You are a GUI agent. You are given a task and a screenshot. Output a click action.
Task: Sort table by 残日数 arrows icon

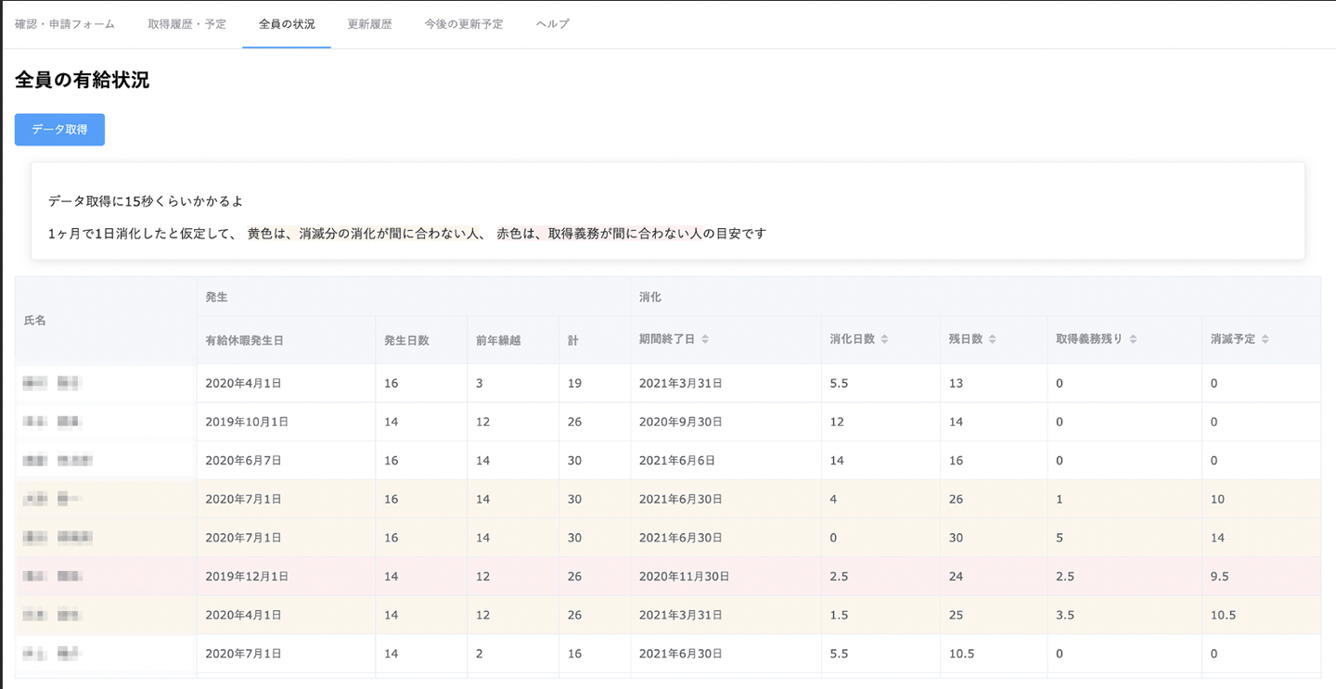click(992, 339)
